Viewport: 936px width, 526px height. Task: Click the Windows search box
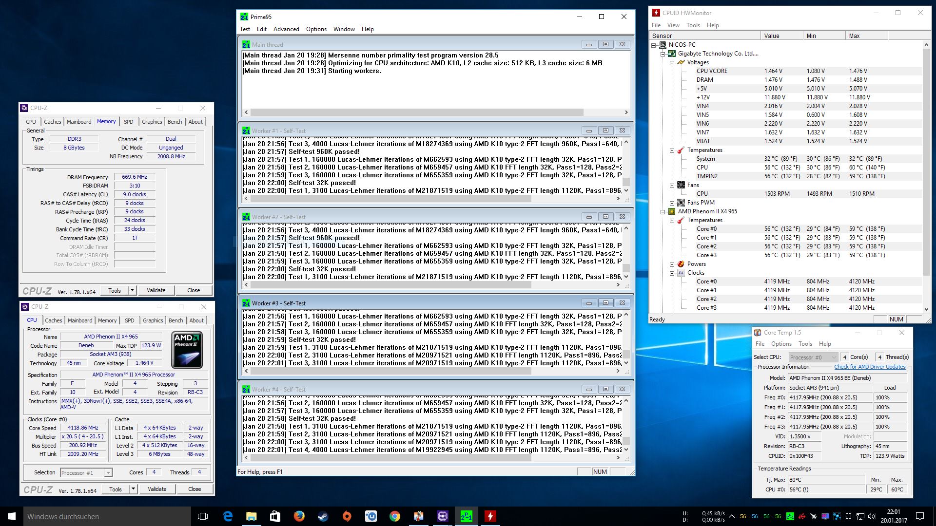click(x=107, y=516)
